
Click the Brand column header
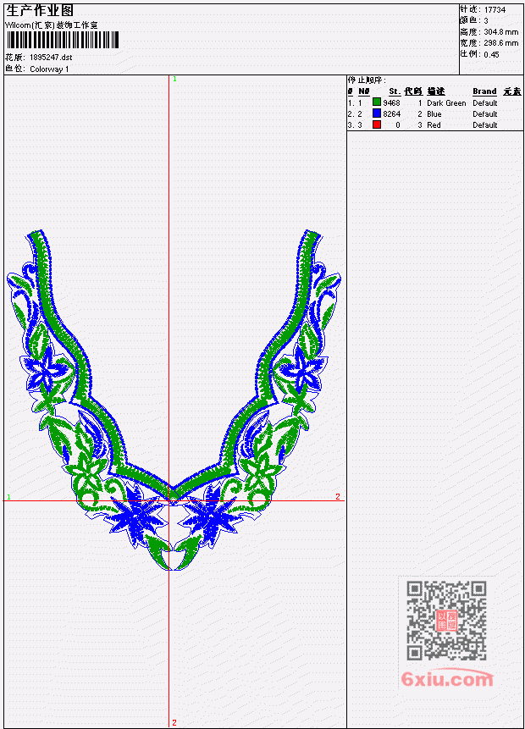[484, 91]
